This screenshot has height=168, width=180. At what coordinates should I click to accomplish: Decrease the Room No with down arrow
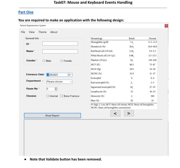point(56,90)
